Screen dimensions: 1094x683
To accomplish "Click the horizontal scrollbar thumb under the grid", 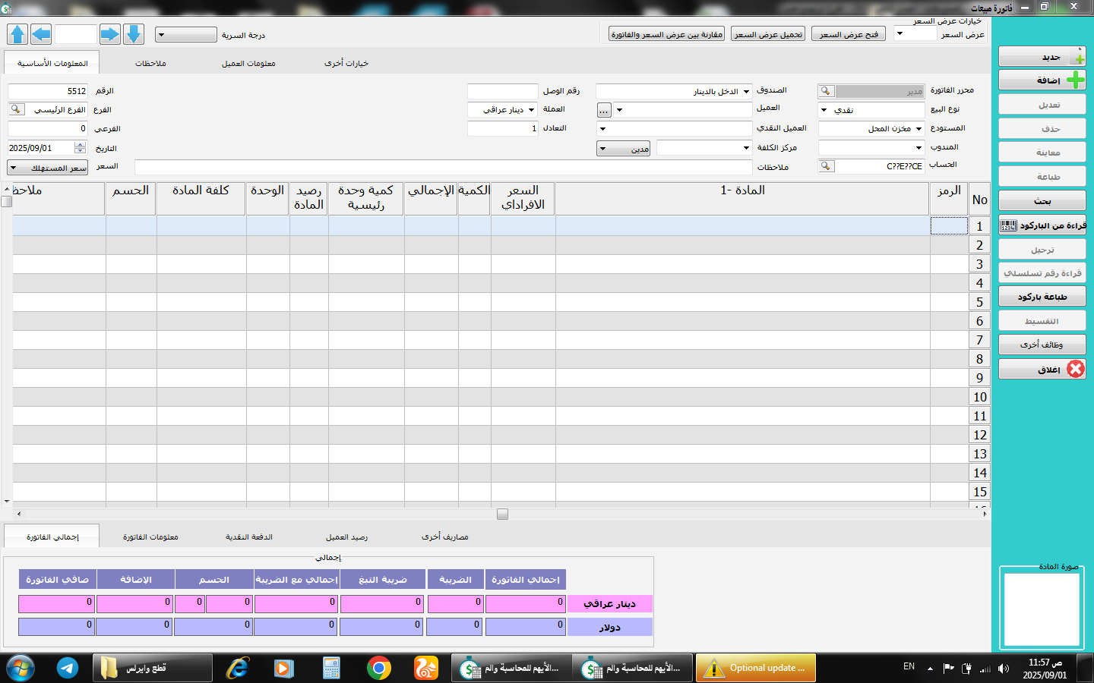I will pyautogui.click(x=502, y=515).
